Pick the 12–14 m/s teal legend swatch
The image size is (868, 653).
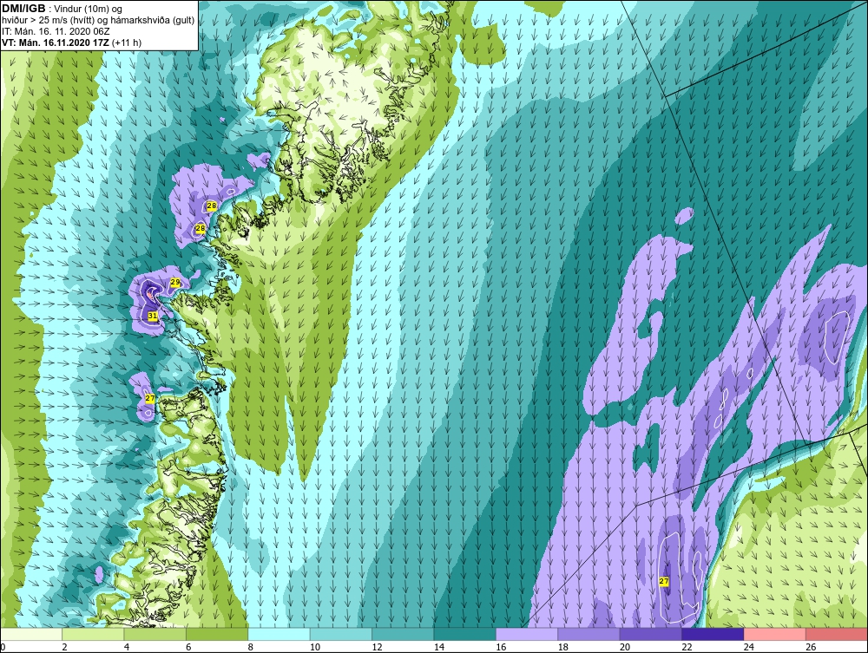[x=403, y=634]
